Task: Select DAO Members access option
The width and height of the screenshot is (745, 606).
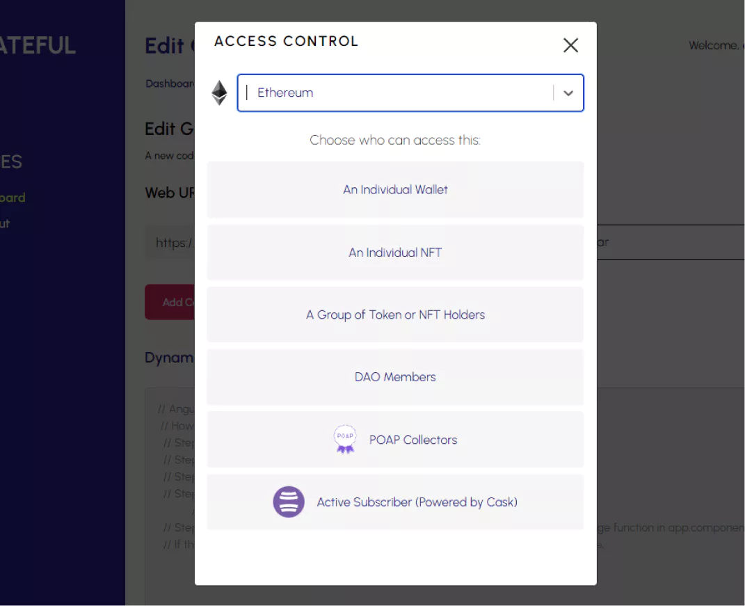Action: 395,377
